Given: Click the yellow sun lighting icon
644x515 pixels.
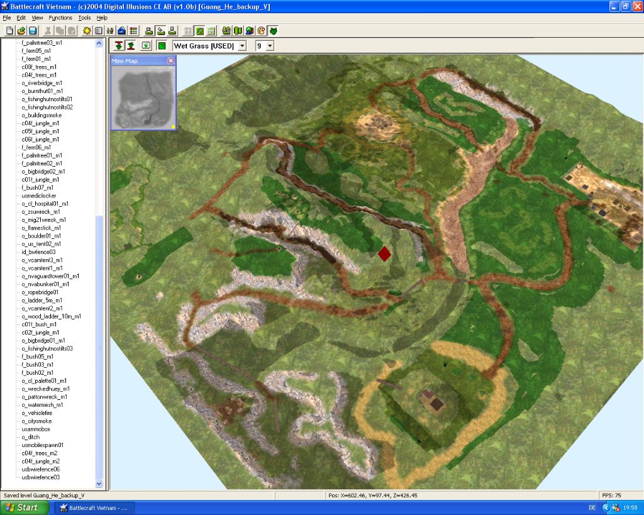Looking at the screenshot, I should (x=87, y=31).
